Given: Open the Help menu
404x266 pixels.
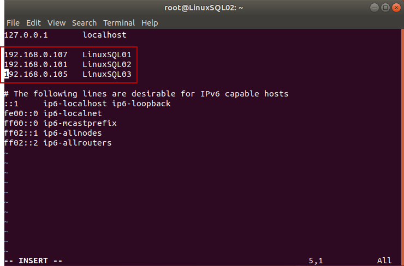Looking at the screenshot, I should pos(150,23).
